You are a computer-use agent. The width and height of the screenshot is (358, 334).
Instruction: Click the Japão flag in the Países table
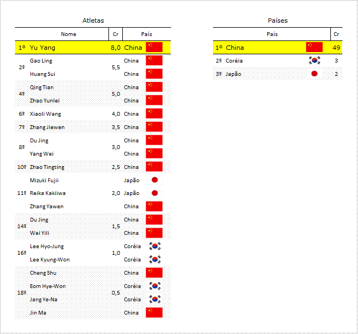tap(314, 74)
